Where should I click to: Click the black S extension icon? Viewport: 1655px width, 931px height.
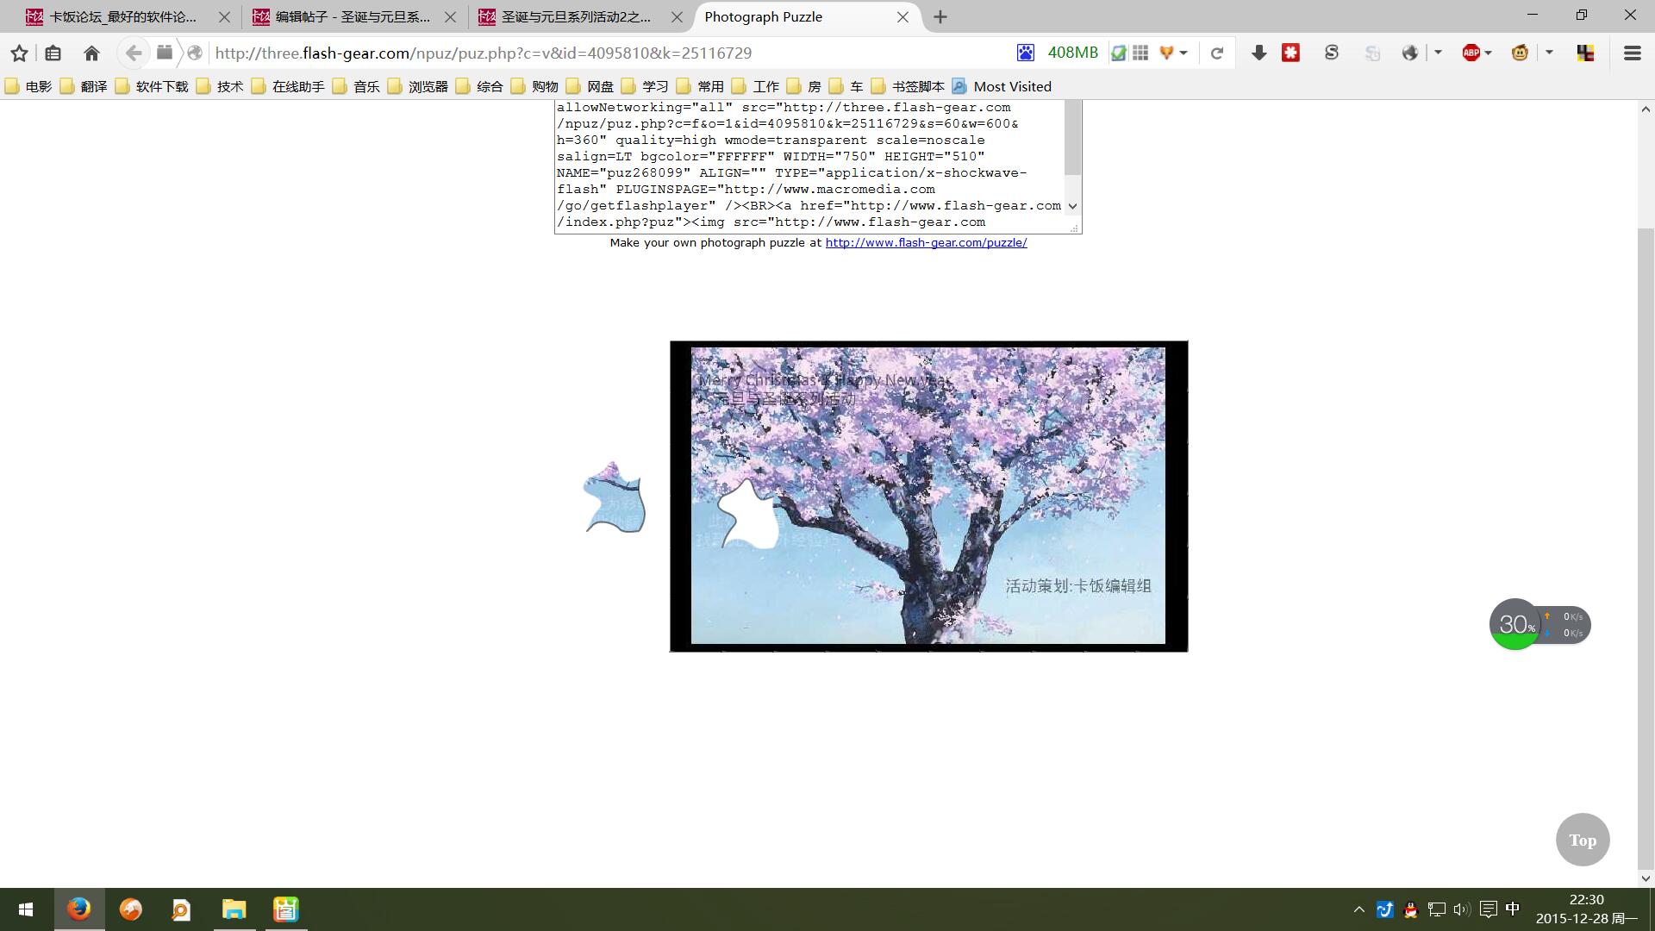pyautogui.click(x=1332, y=53)
